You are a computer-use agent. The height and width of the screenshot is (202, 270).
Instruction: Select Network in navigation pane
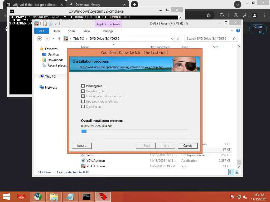pyautogui.click(x=51, y=87)
